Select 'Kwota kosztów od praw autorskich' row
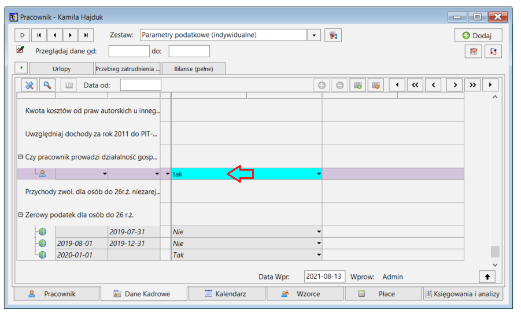 pyautogui.click(x=93, y=111)
